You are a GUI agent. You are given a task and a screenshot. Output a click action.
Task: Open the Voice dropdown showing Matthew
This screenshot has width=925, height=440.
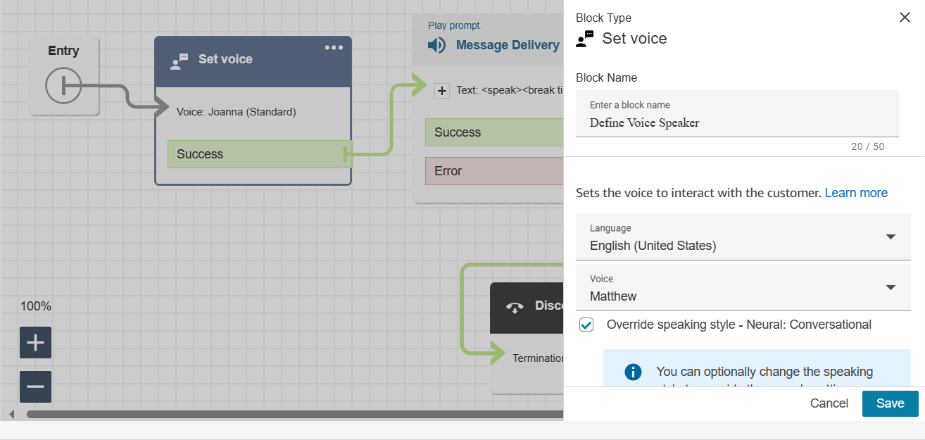pos(743,288)
